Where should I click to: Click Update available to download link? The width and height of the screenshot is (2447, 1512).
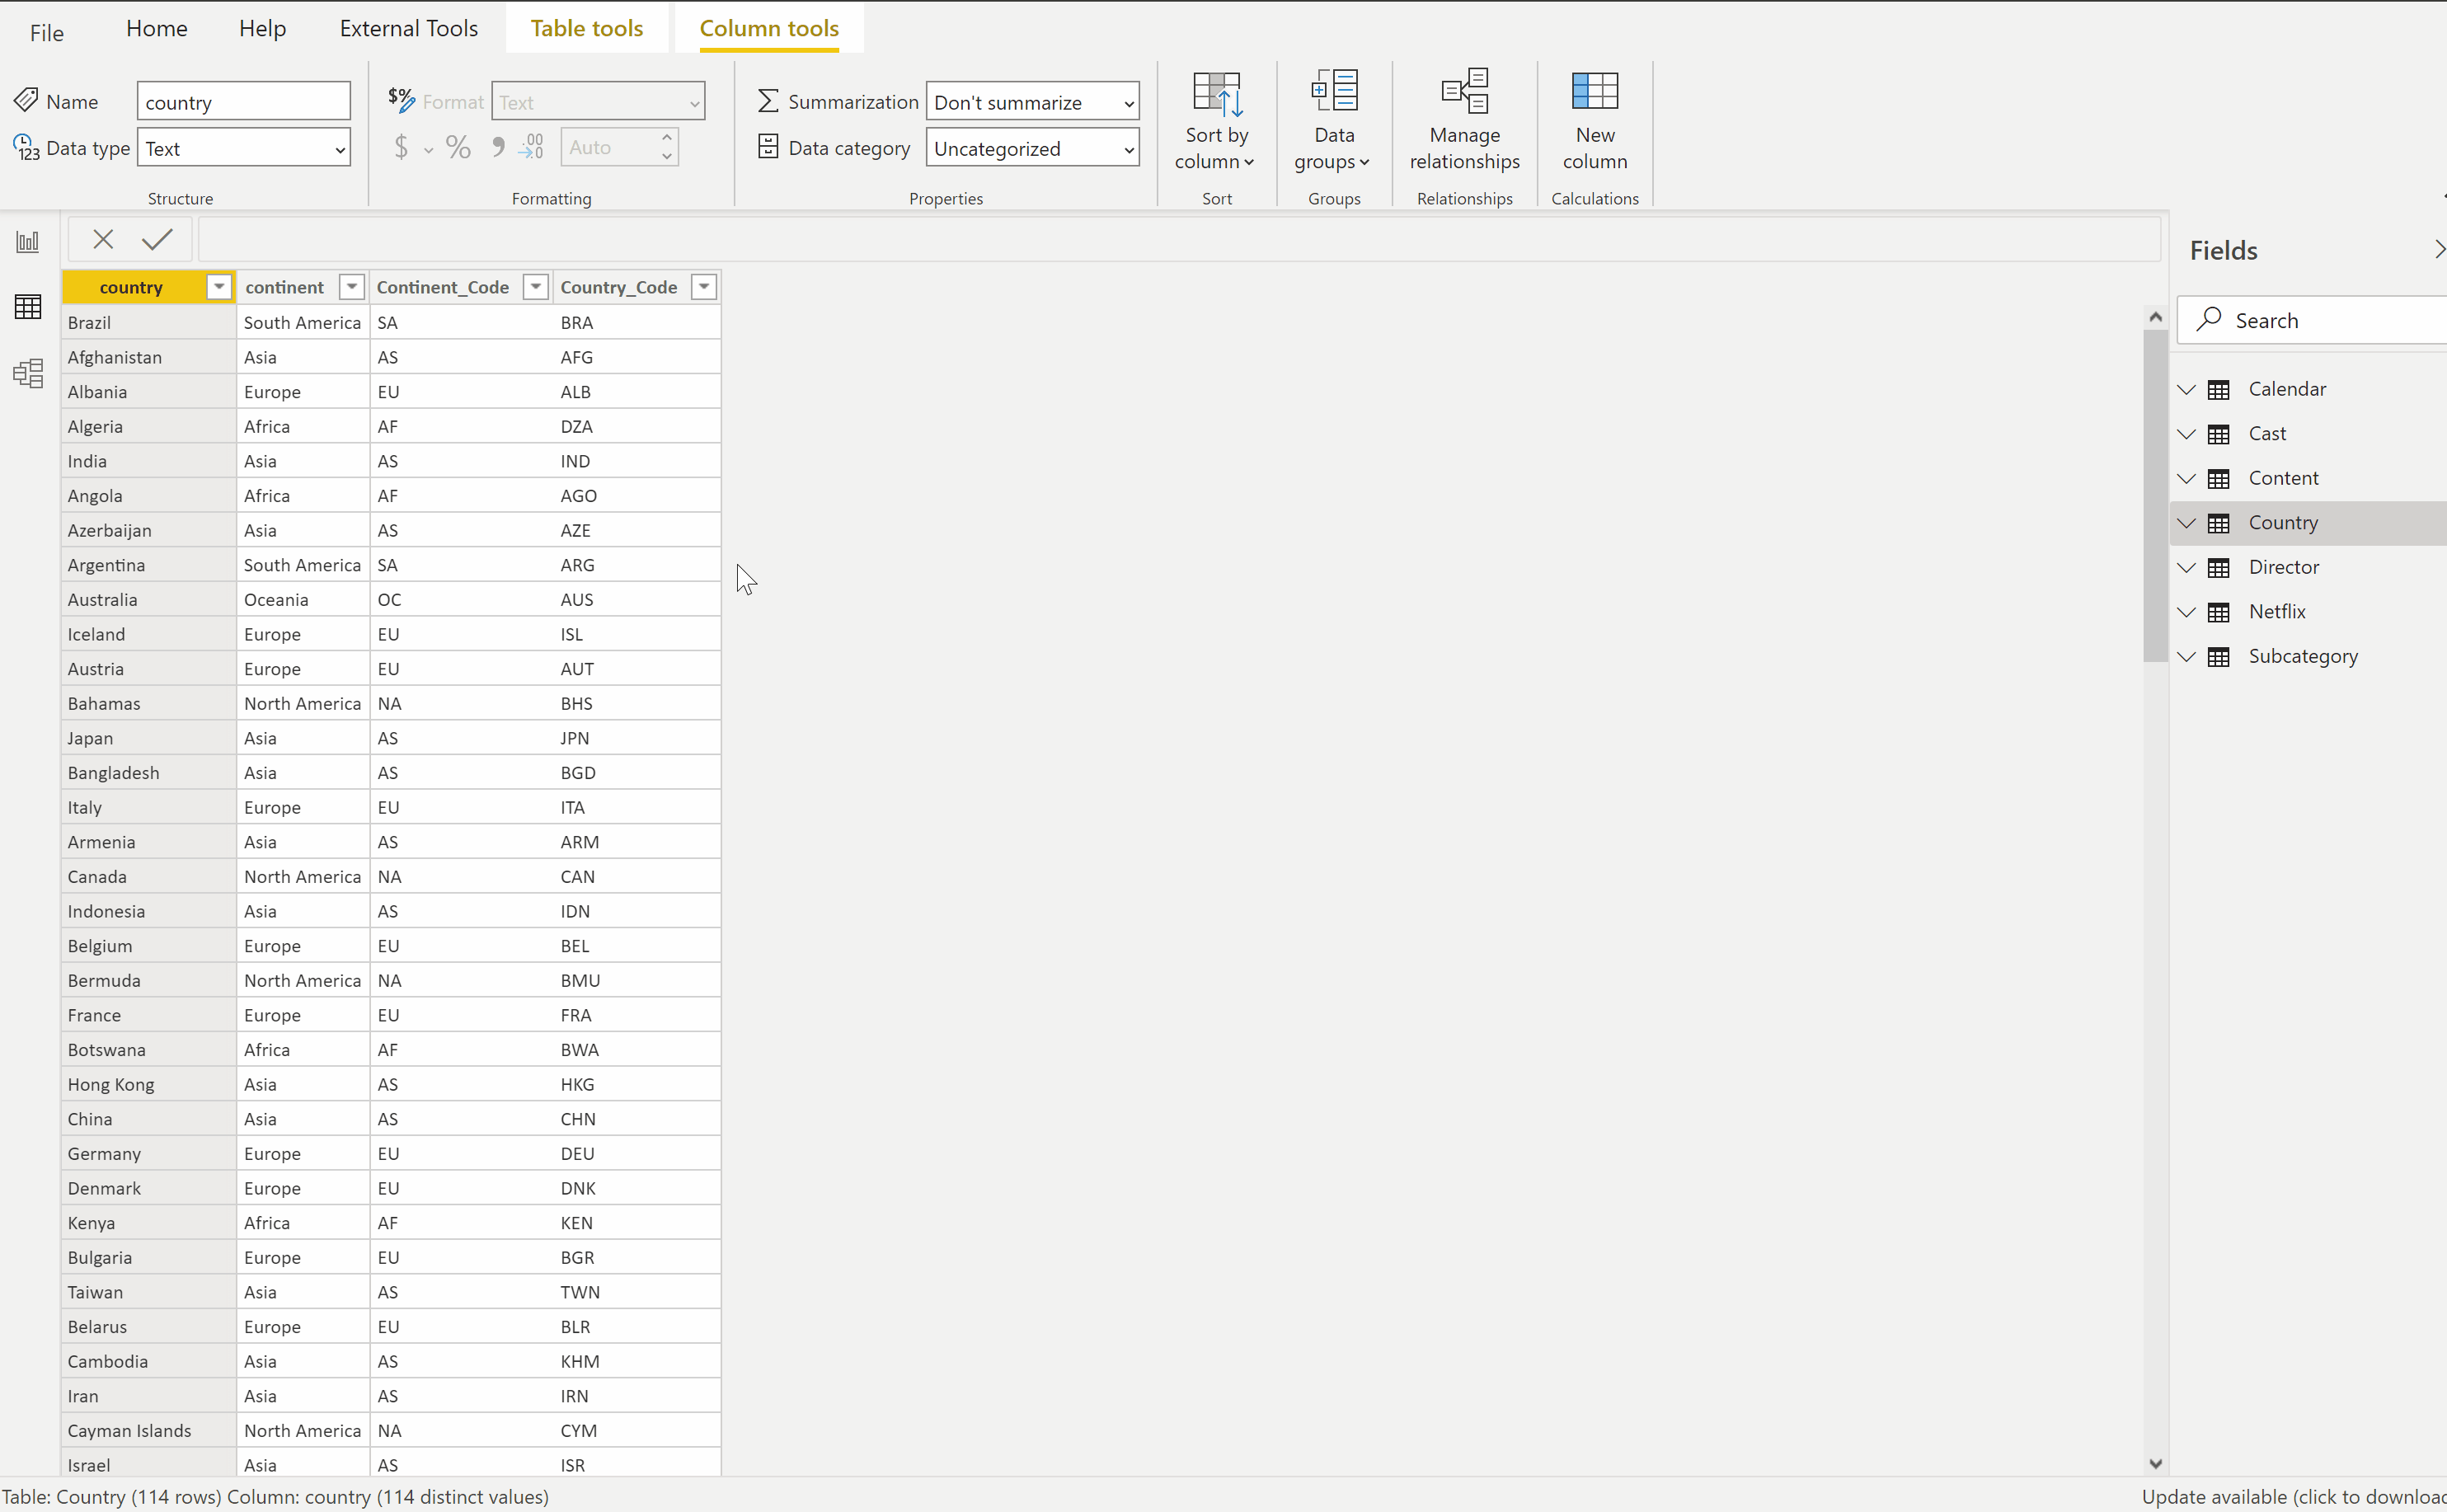point(2290,1497)
